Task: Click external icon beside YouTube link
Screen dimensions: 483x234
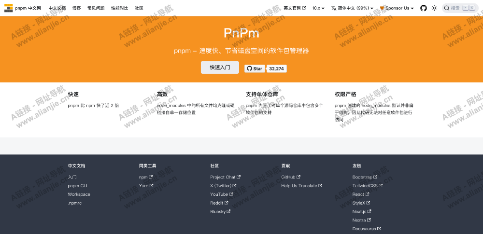Action: tap(231, 194)
